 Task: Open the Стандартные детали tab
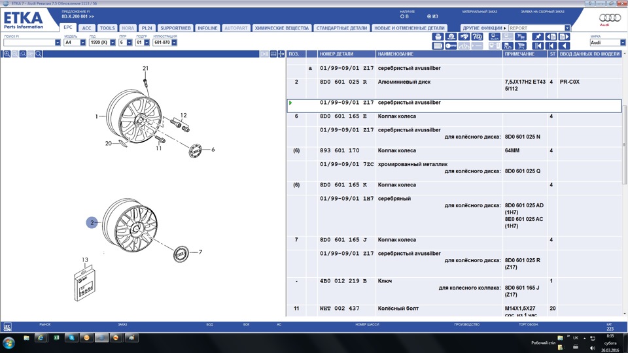341,28
